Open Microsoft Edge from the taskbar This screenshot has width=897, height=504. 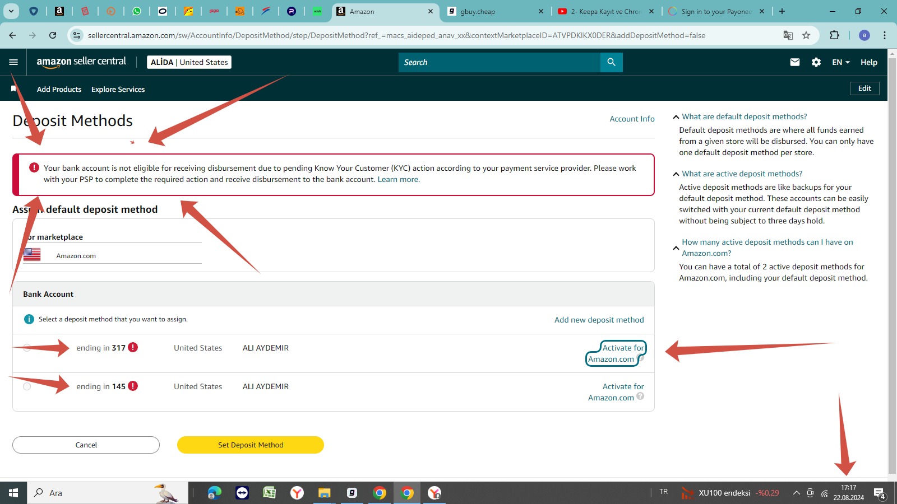pos(214,493)
